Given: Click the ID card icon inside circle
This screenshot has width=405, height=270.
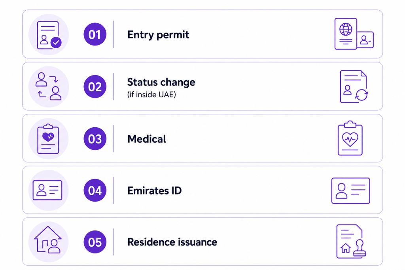Looking at the screenshot, I should [x=47, y=190].
